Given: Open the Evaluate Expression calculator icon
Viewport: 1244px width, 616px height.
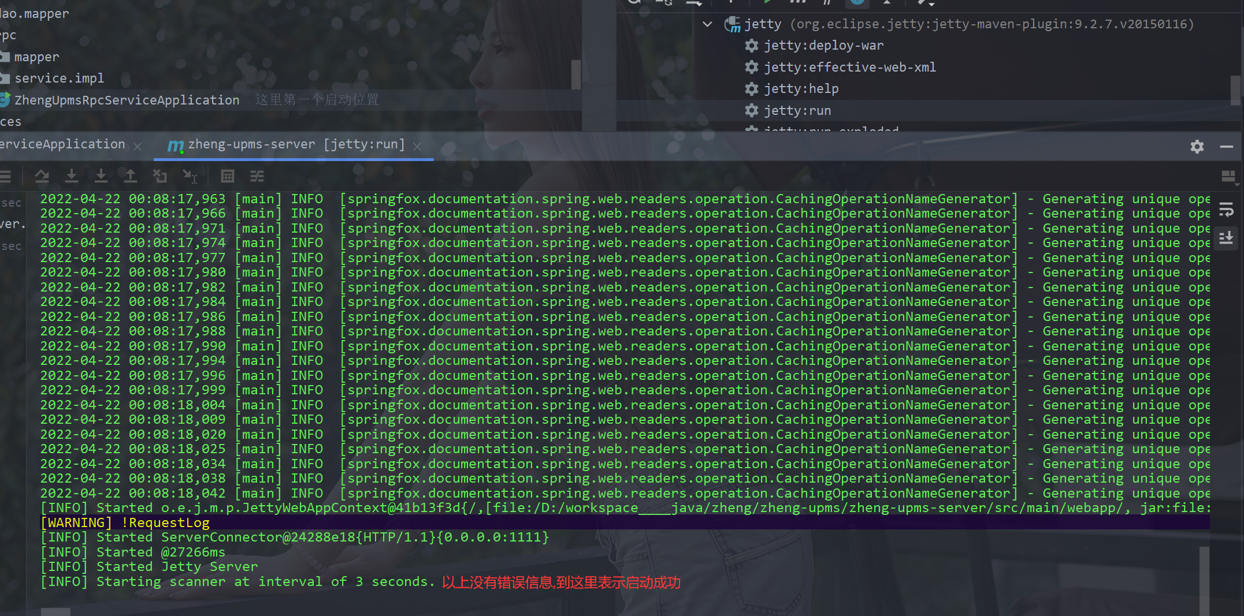Looking at the screenshot, I should click(228, 176).
